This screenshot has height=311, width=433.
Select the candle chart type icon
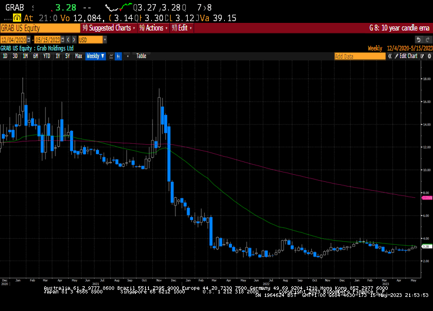coord(118,56)
